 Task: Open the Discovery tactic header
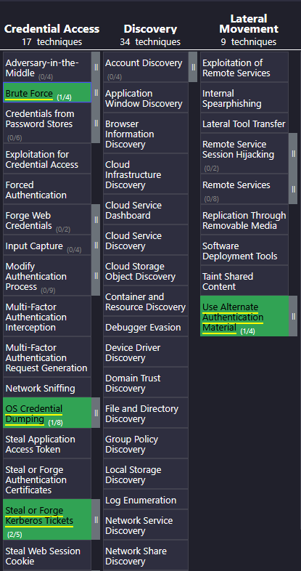[150, 29]
